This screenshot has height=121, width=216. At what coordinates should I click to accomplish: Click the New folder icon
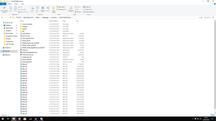pyautogui.click(x=54, y=8)
